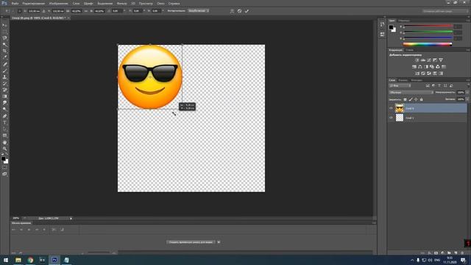Expand the timeline type dropdown arrow
The image size is (471, 265).
(x=219, y=242)
